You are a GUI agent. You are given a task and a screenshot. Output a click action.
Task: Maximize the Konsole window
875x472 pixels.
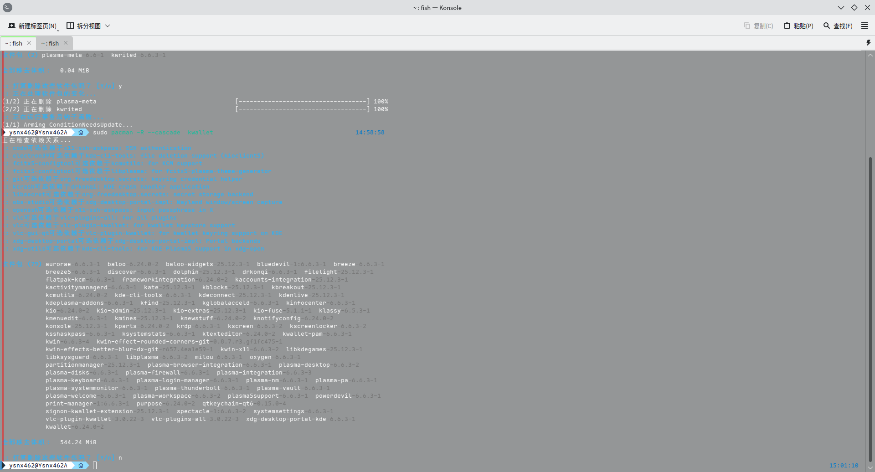854,8
